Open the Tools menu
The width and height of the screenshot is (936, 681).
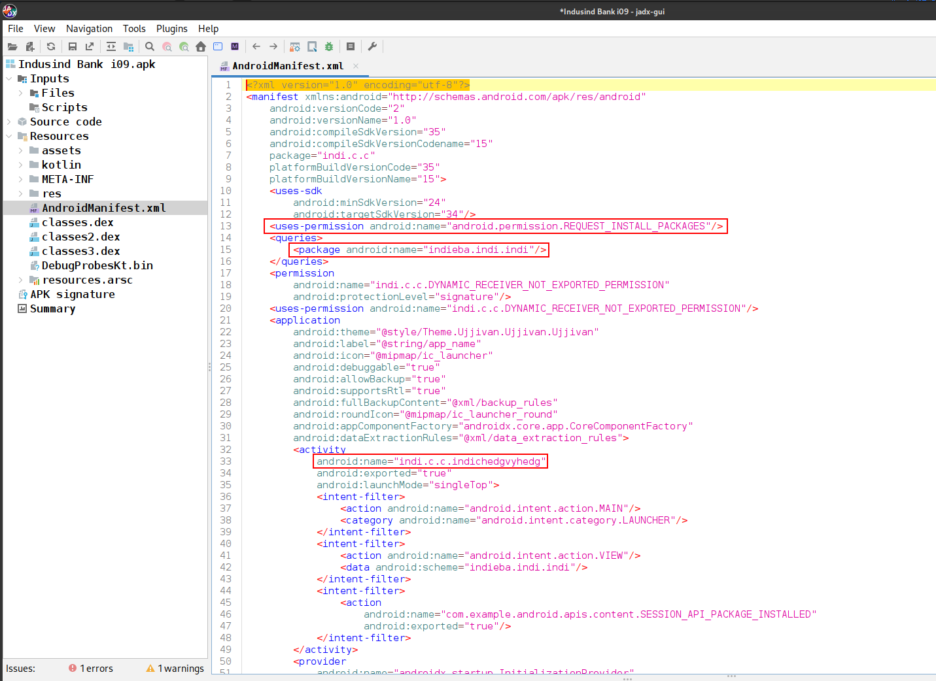pyautogui.click(x=134, y=29)
